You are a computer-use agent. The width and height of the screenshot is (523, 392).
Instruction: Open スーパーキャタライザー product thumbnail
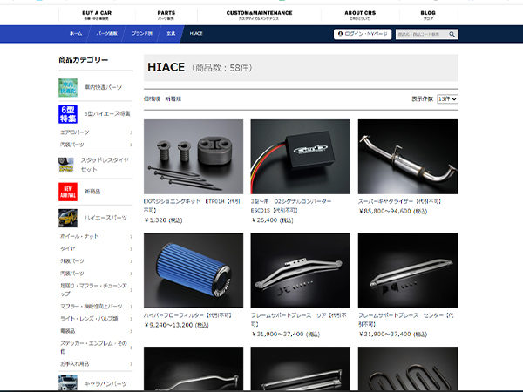point(408,157)
